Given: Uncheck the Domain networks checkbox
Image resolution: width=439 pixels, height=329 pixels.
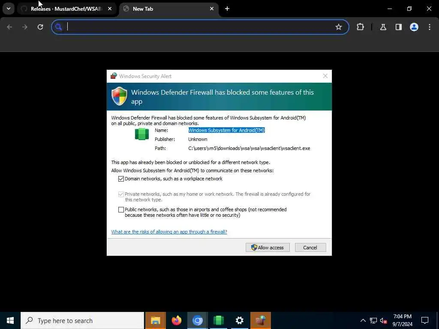Looking at the screenshot, I should tap(121, 179).
